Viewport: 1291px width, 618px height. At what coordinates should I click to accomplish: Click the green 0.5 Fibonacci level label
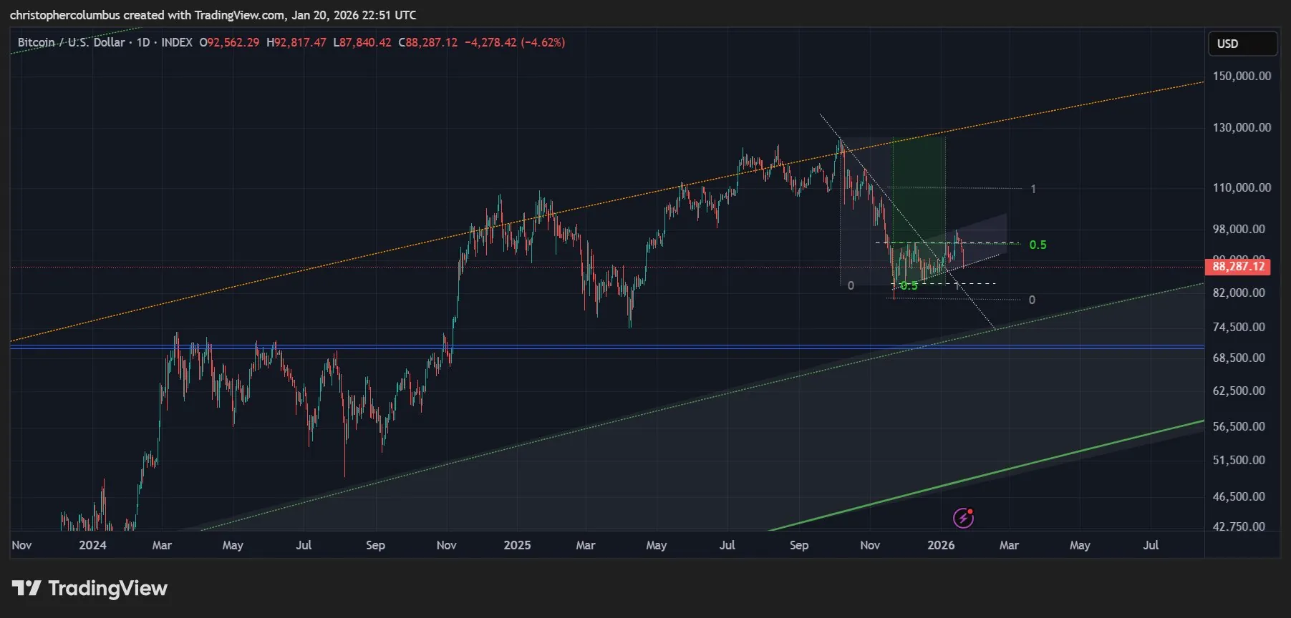(1038, 245)
